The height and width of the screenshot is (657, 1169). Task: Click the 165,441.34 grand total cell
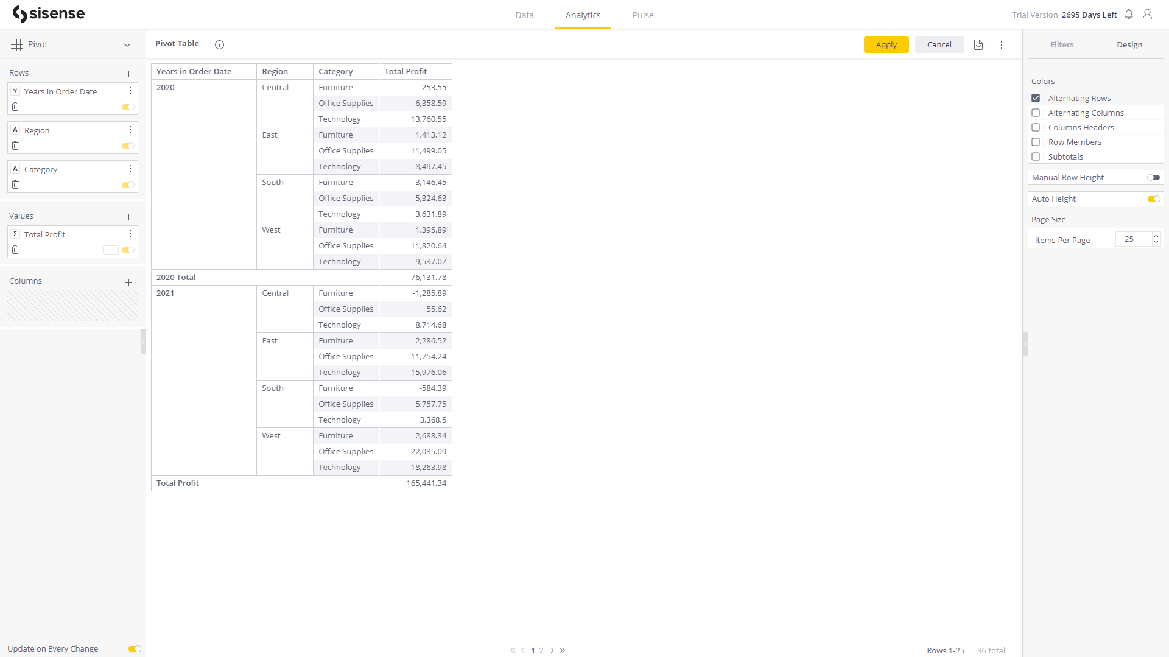tap(415, 483)
